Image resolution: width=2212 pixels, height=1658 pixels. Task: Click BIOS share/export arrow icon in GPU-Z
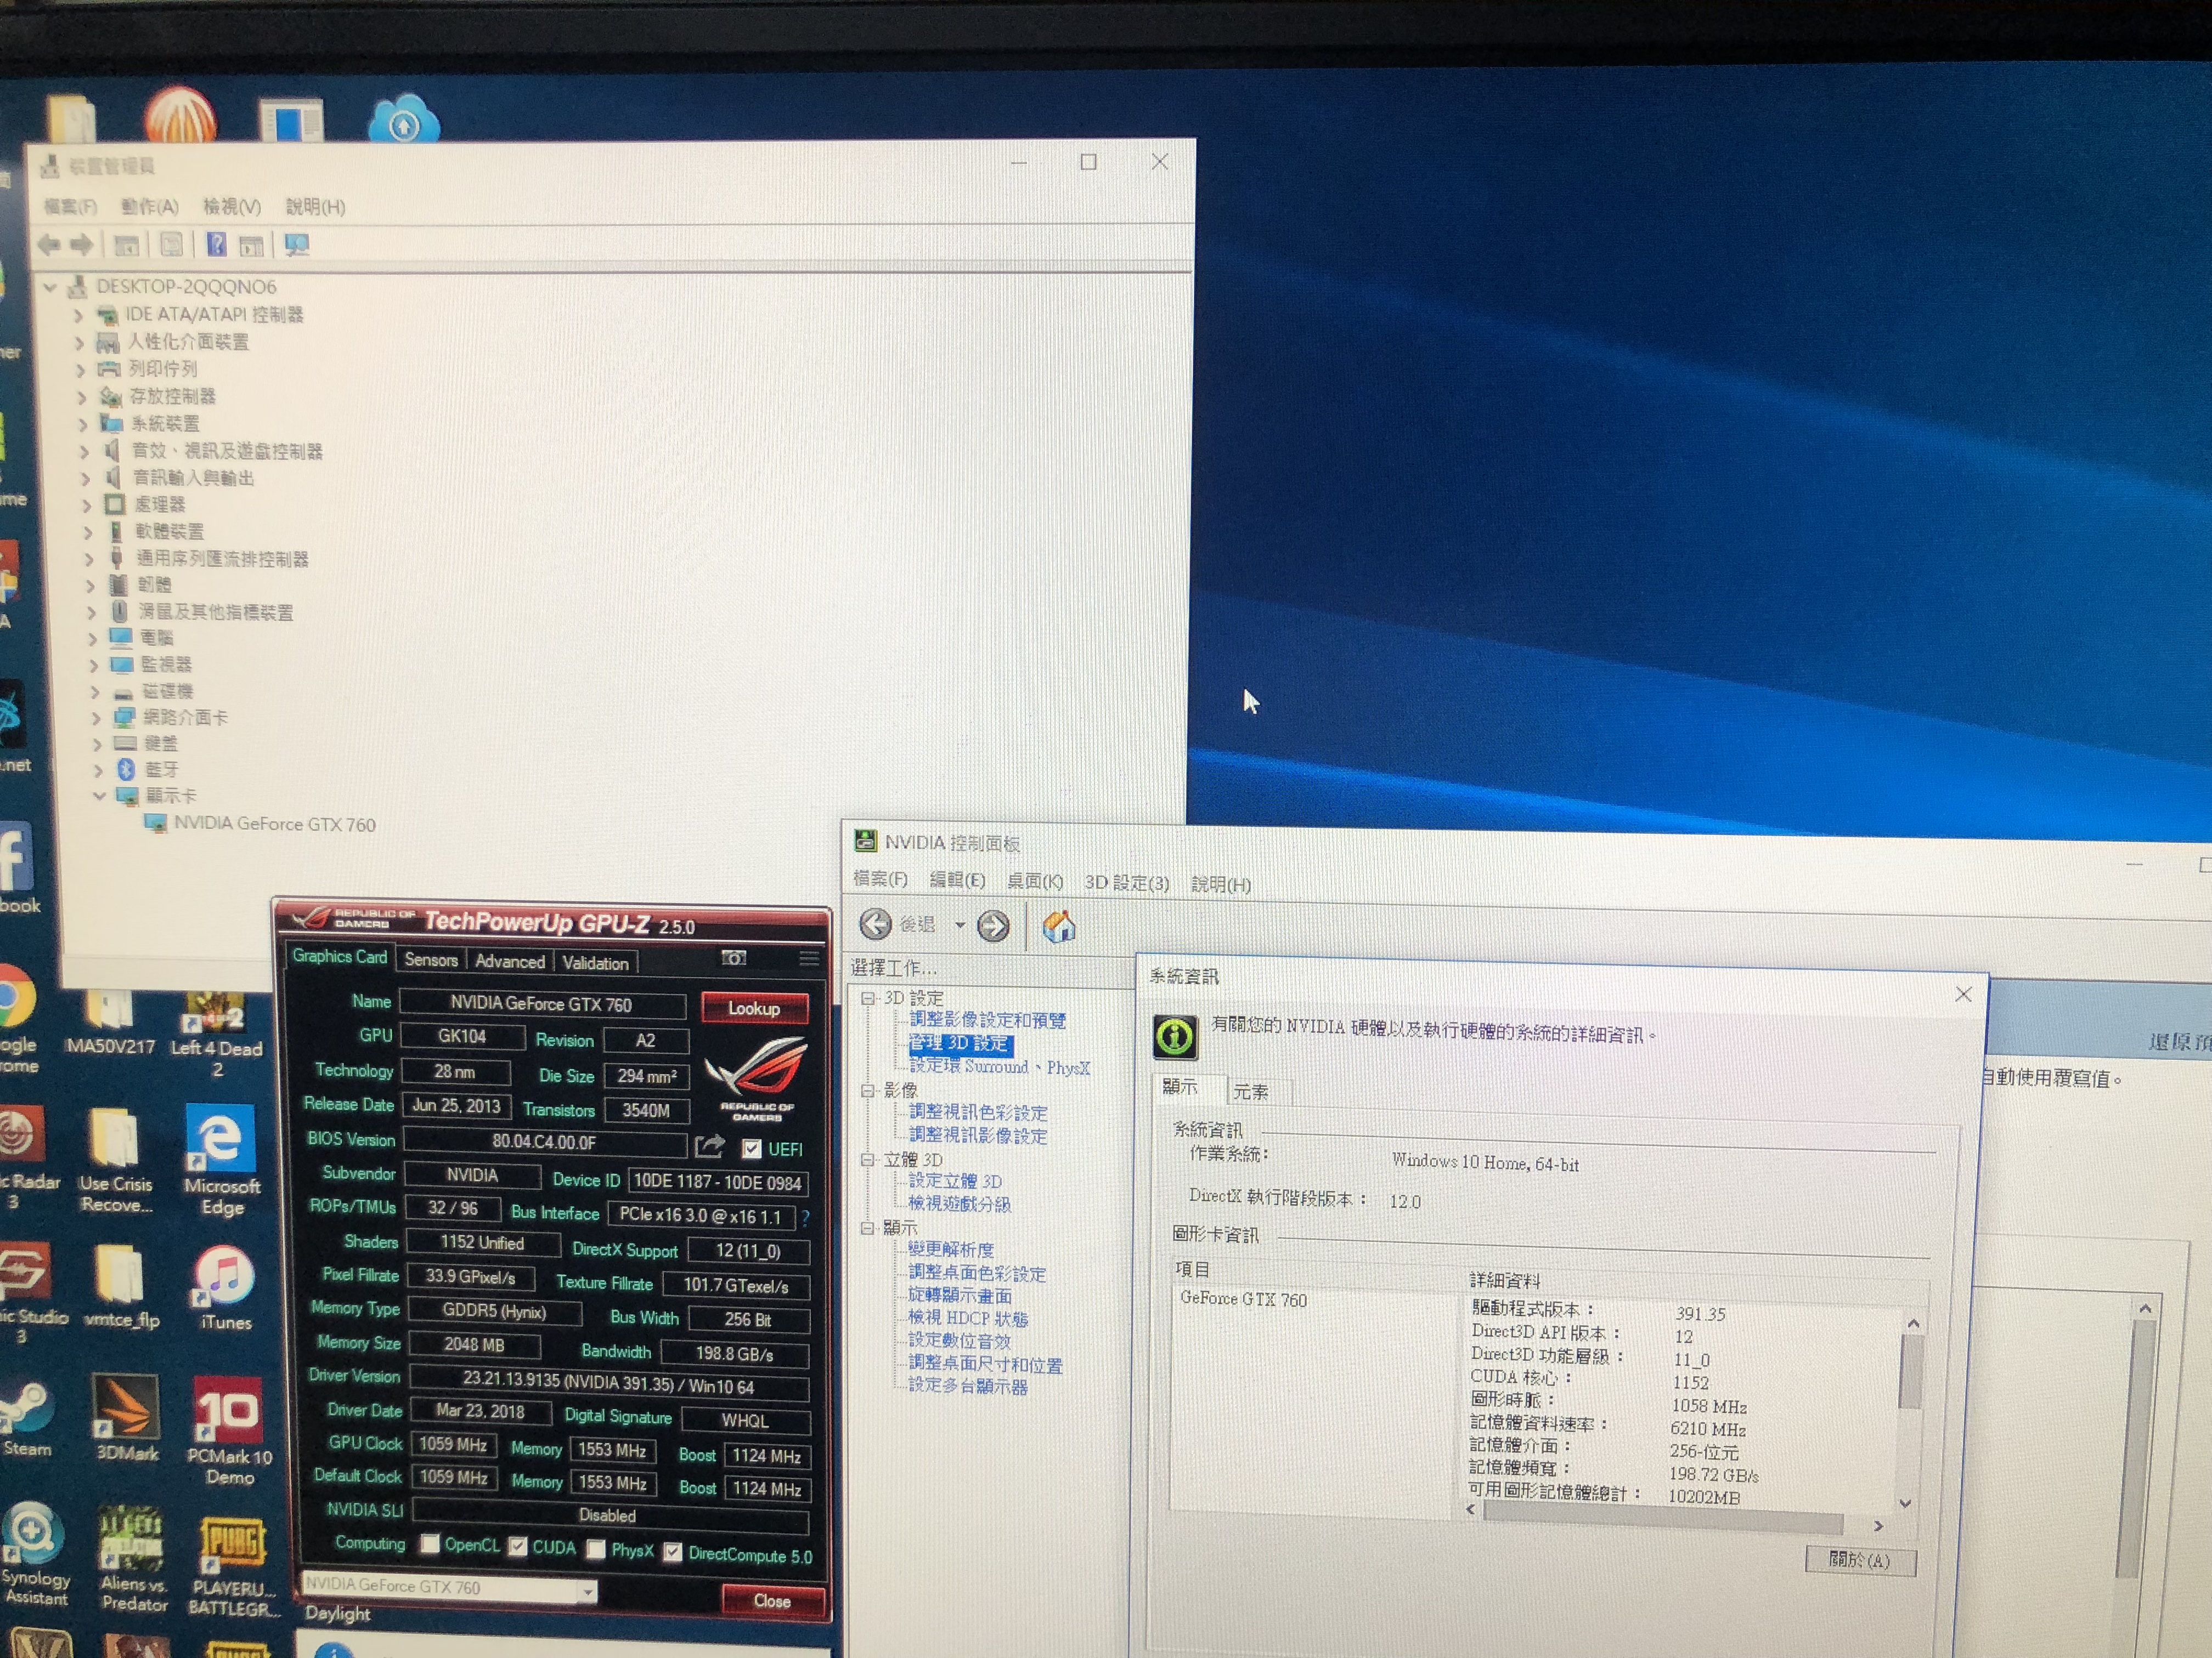(x=709, y=1145)
